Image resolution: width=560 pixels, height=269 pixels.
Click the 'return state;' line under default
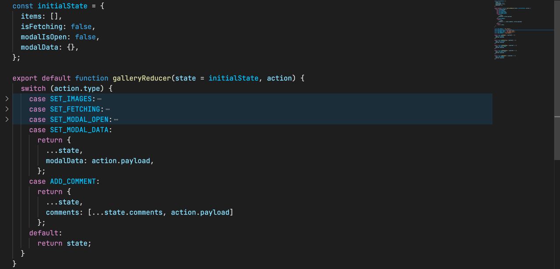[x=64, y=243]
